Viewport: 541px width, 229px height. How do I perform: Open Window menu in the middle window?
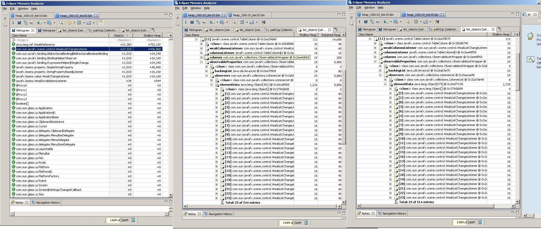click(195, 8)
